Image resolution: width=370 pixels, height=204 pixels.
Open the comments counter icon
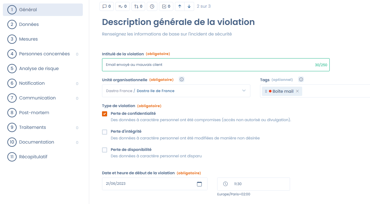[x=107, y=6]
